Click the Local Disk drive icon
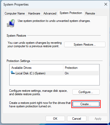Screen dimensions: 110x125 pos(13,73)
